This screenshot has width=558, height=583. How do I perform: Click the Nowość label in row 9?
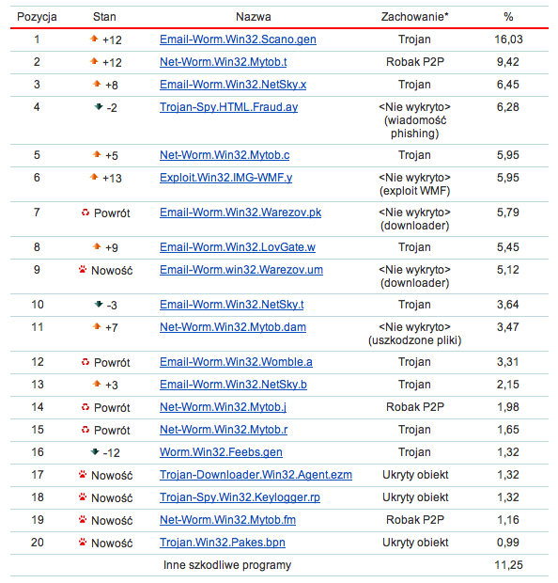tap(112, 271)
